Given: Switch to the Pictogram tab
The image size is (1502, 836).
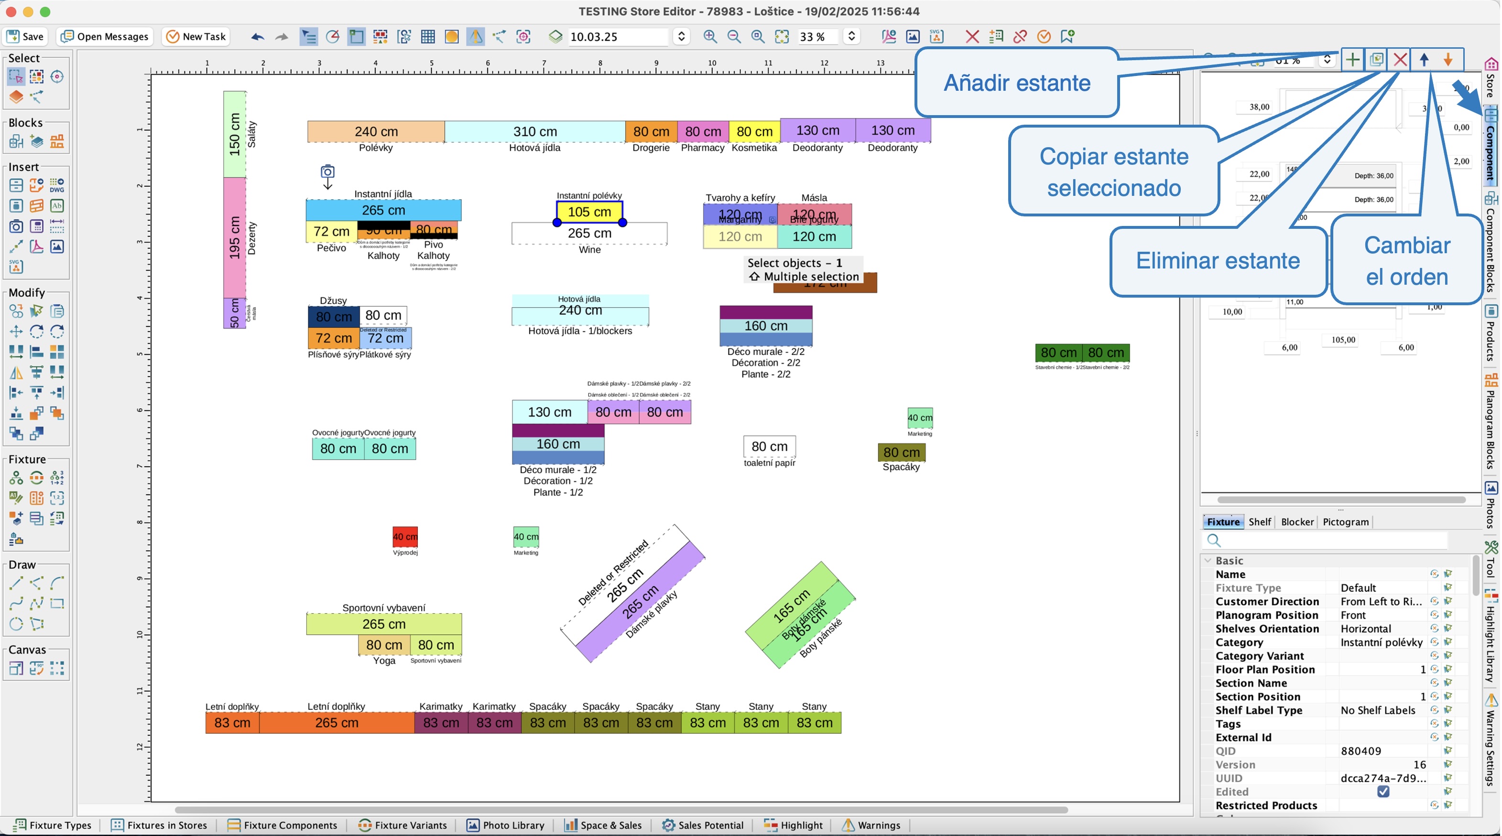Looking at the screenshot, I should [x=1346, y=522].
